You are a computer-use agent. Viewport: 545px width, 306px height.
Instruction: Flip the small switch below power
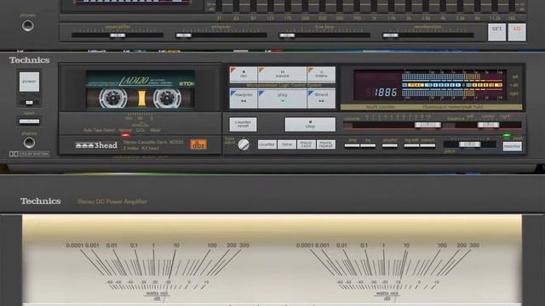[x=29, y=102]
